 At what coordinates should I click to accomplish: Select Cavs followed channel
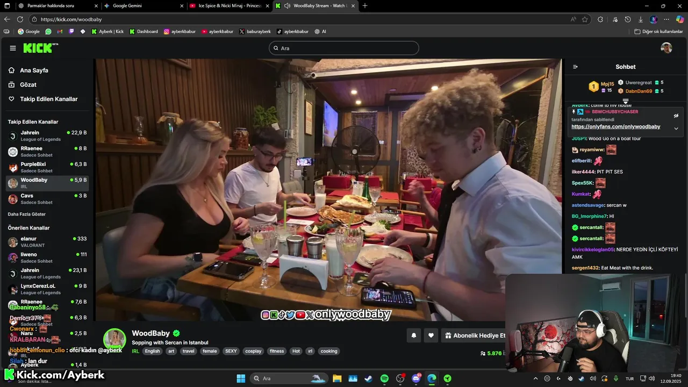(47, 199)
